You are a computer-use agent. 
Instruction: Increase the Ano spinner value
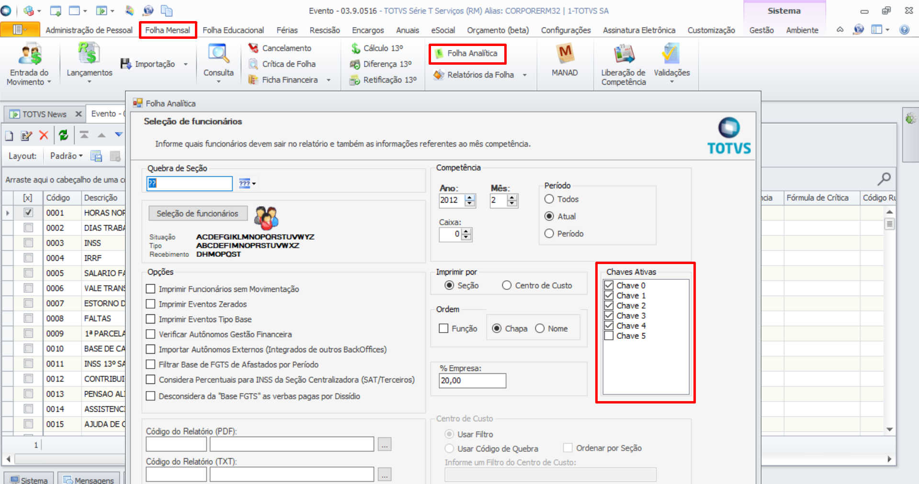point(470,197)
